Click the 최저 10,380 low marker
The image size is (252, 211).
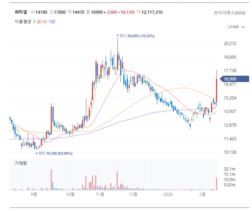point(54,153)
